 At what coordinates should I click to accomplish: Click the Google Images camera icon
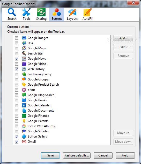tap(24, 38)
